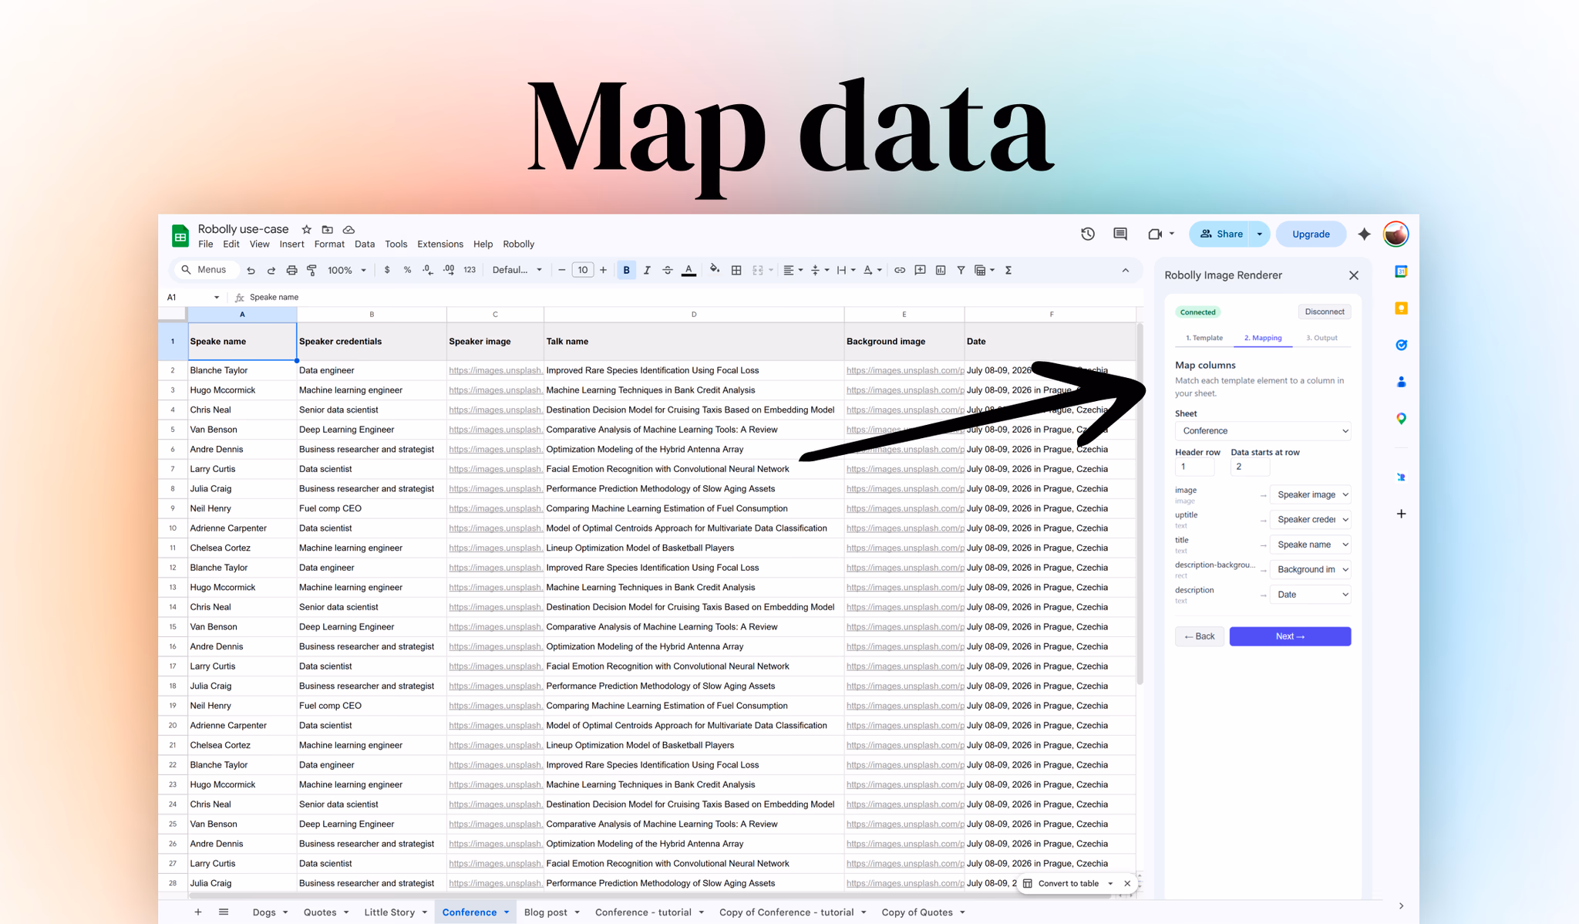
Task: Click the Create a filter icon
Action: click(961, 270)
